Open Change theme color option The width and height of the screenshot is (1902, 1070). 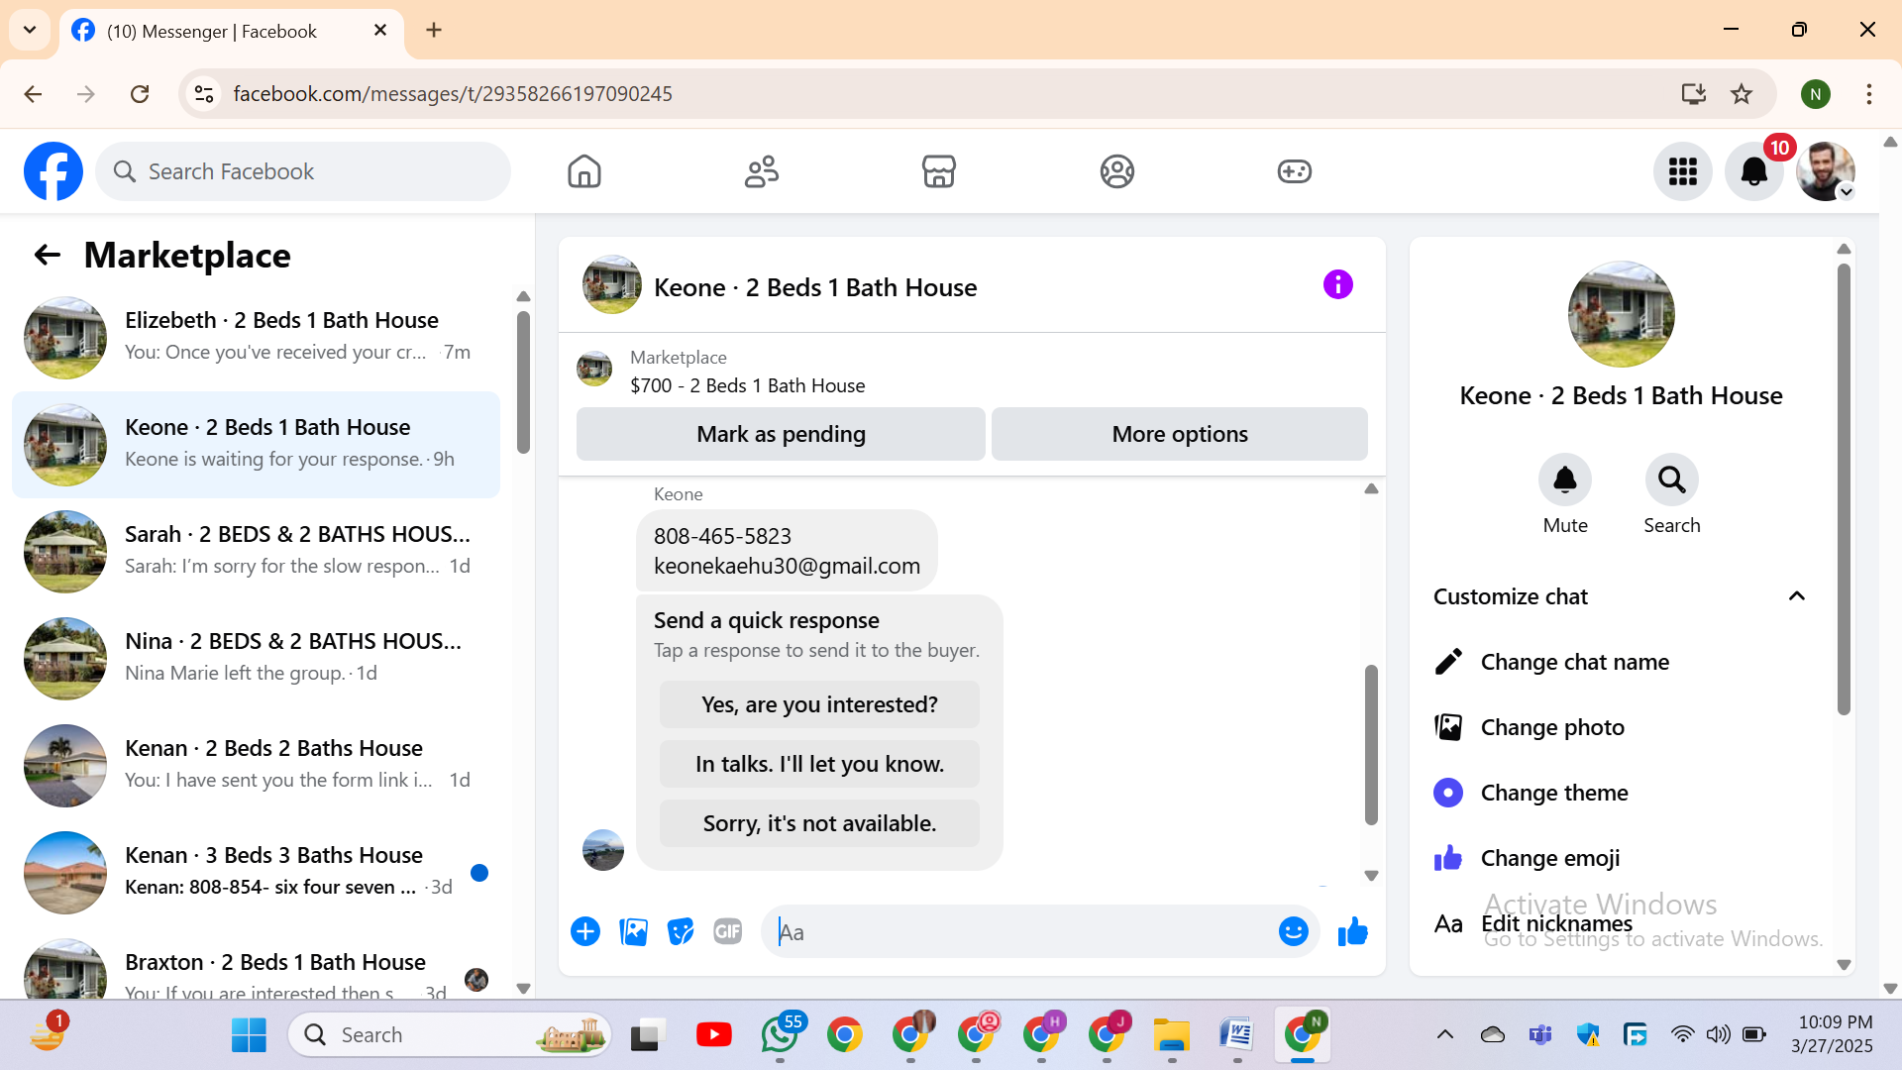point(1622,793)
